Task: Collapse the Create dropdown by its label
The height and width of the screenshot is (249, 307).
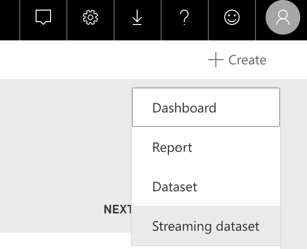Action: click(x=247, y=60)
